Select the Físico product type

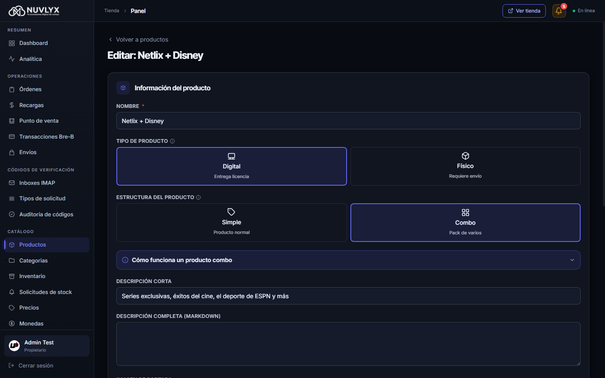(466, 166)
